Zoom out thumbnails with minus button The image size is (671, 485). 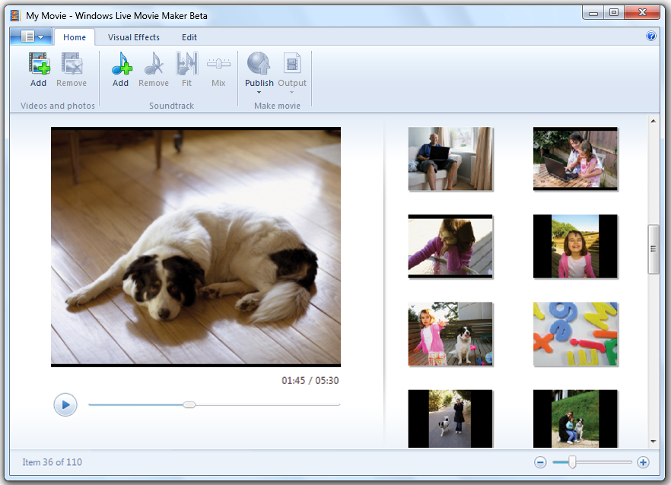(x=540, y=462)
